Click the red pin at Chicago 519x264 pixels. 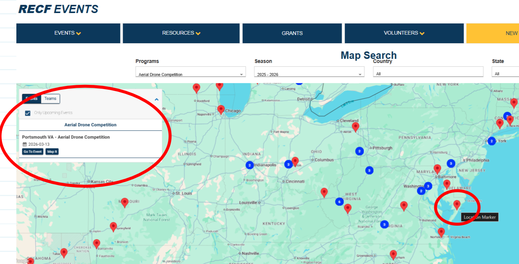[x=221, y=109]
